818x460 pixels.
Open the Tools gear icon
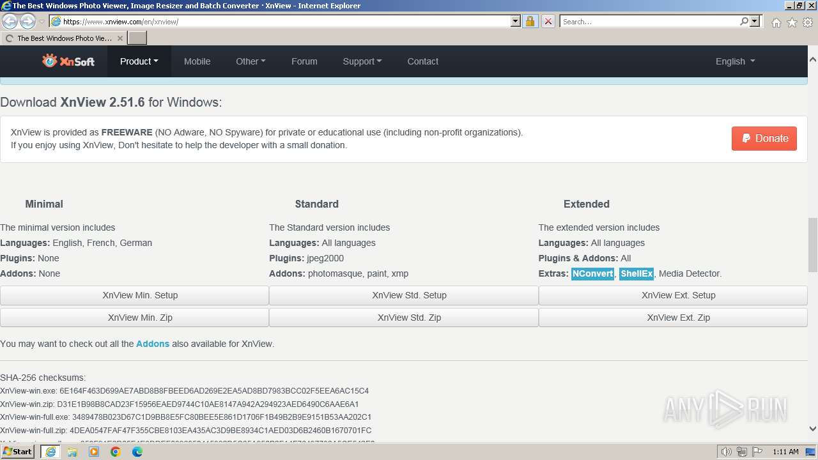click(808, 22)
